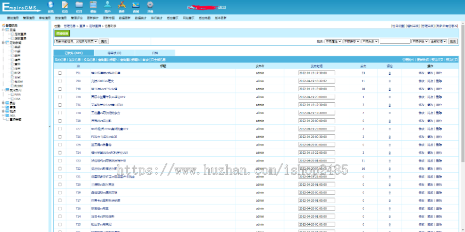Screen dimensions: 465x232
Task: Select the checkbox for row ID 722
Action: [x=60, y=169]
